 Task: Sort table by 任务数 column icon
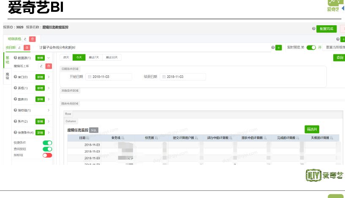pos(156,138)
